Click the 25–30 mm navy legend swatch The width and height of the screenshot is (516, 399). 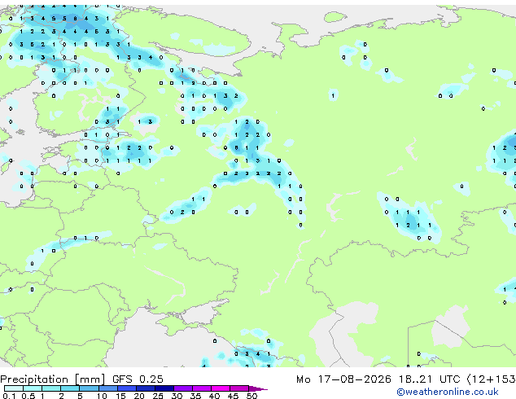(164, 388)
